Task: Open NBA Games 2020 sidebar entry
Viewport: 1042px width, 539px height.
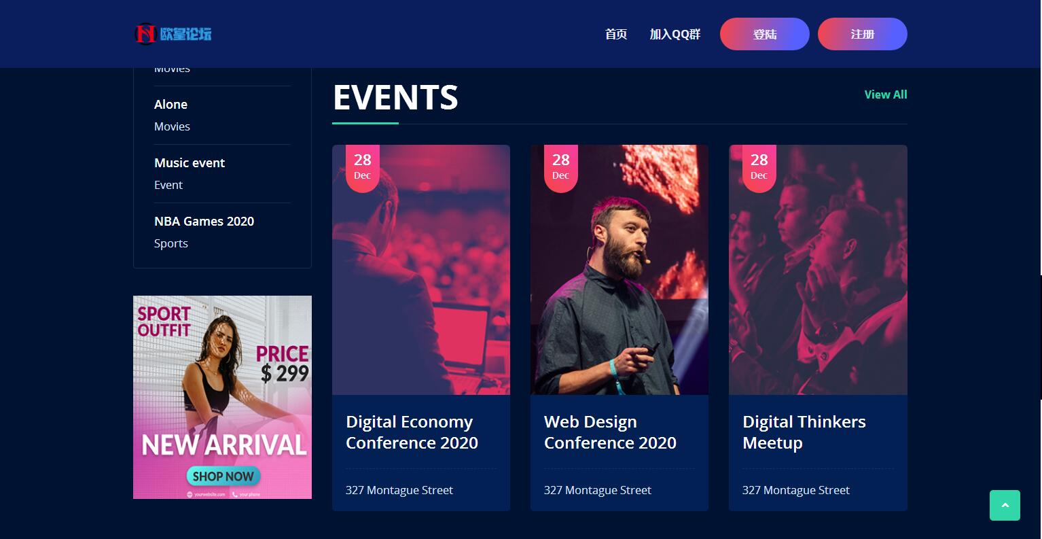Action: pyautogui.click(x=204, y=222)
